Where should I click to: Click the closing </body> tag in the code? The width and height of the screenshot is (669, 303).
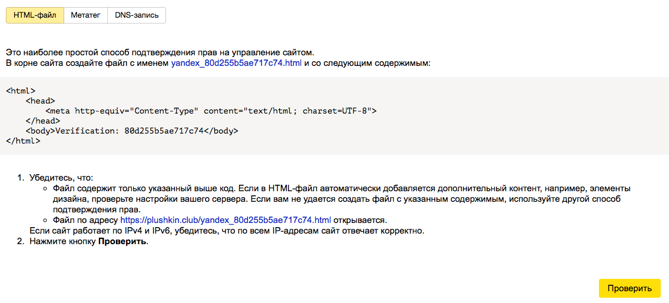pyautogui.click(x=220, y=131)
